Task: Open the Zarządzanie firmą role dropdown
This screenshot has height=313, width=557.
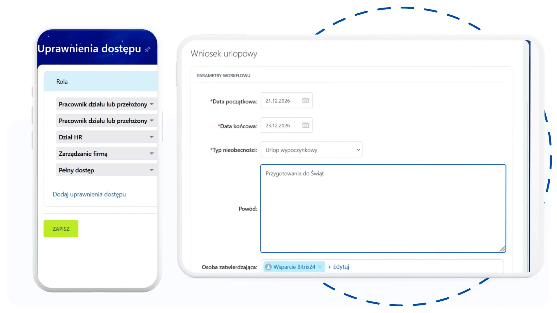Action: coord(152,154)
